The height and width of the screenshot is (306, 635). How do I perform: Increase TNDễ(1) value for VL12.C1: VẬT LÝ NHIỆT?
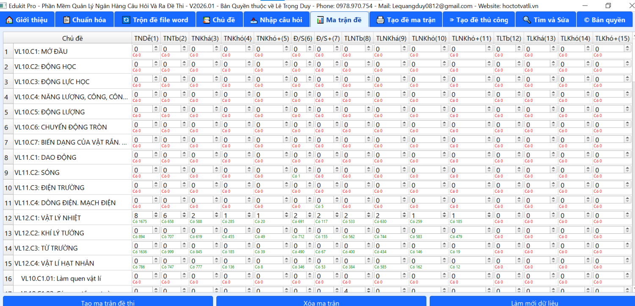tap(156, 214)
